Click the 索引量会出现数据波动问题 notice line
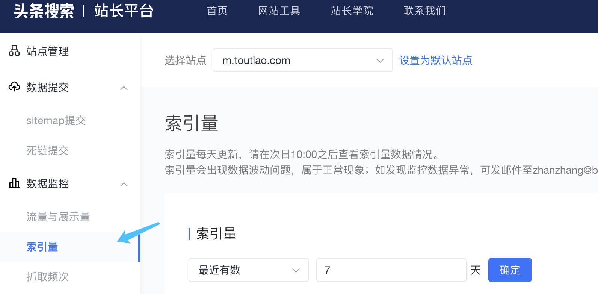Screen dimensions: 598x294 tap(381, 170)
